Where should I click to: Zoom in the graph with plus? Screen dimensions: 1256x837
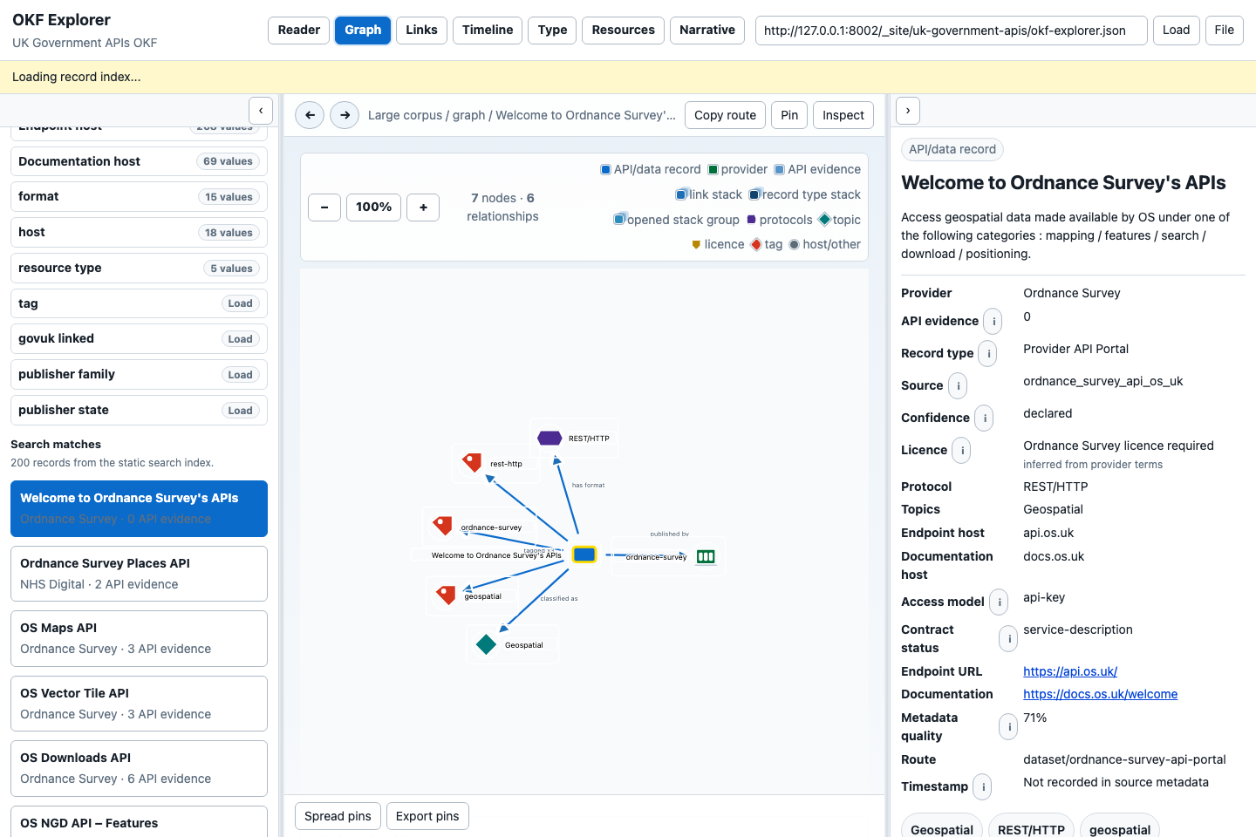[x=423, y=207]
